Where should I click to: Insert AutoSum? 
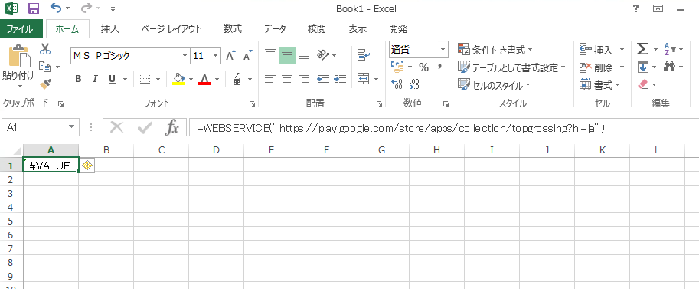tap(642, 49)
